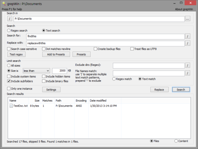Screen dimensions: 198x149
Task: Click grepWin magnifier icon in title bar
Action: click(4, 4)
